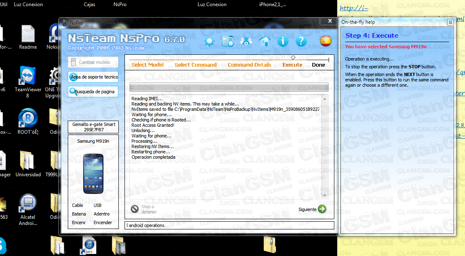Click the Encender value
Image resolution: width=465 pixels, height=256 pixels.
[102, 222]
